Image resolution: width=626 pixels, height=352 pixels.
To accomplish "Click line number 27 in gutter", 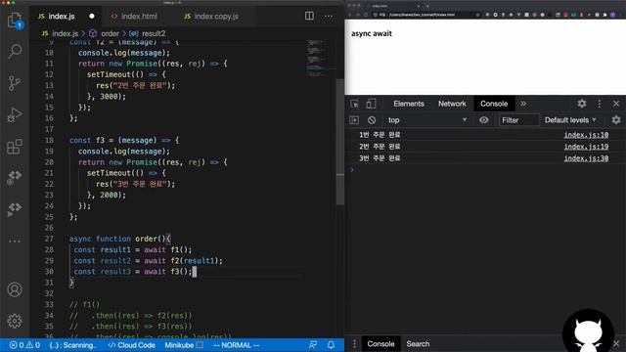I will click(x=49, y=239).
